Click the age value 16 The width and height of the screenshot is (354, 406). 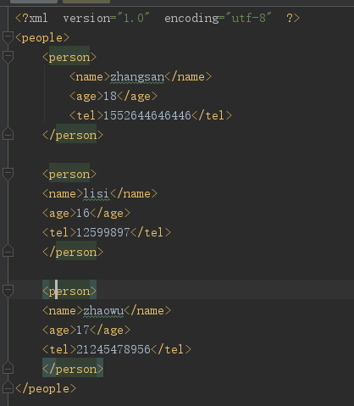coord(83,213)
